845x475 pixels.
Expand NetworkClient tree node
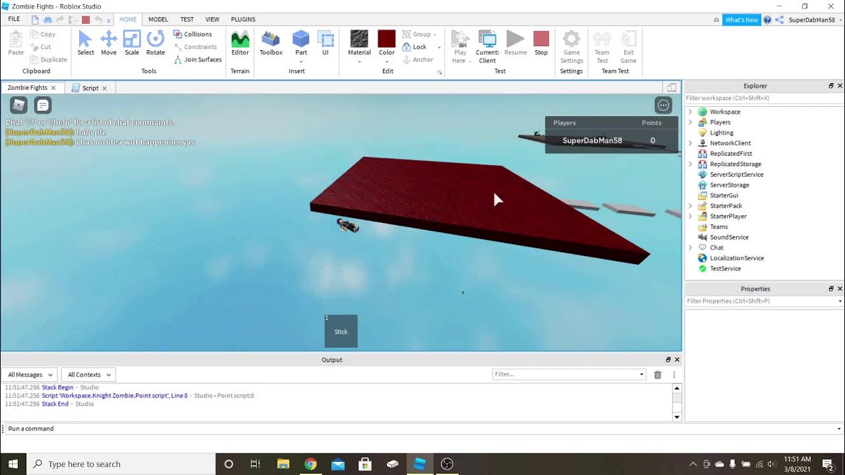[x=691, y=143]
